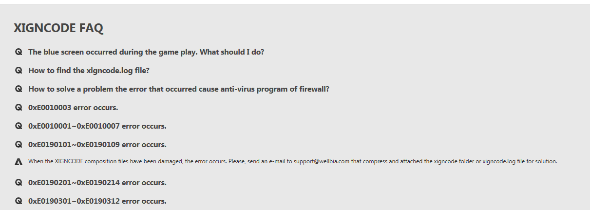
Task: Expand the anti-virus program of firewall question
Action: coord(178,89)
